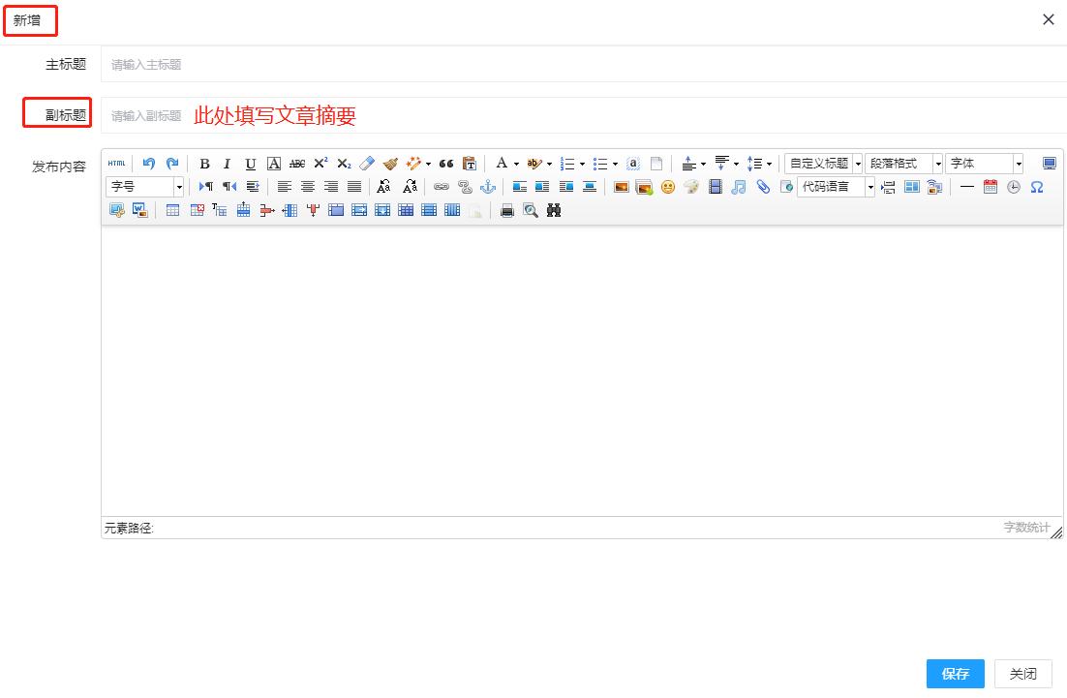The height and width of the screenshot is (698, 1067).
Task: Insert an emoji into the content
Action: click(x=667, y=188)
